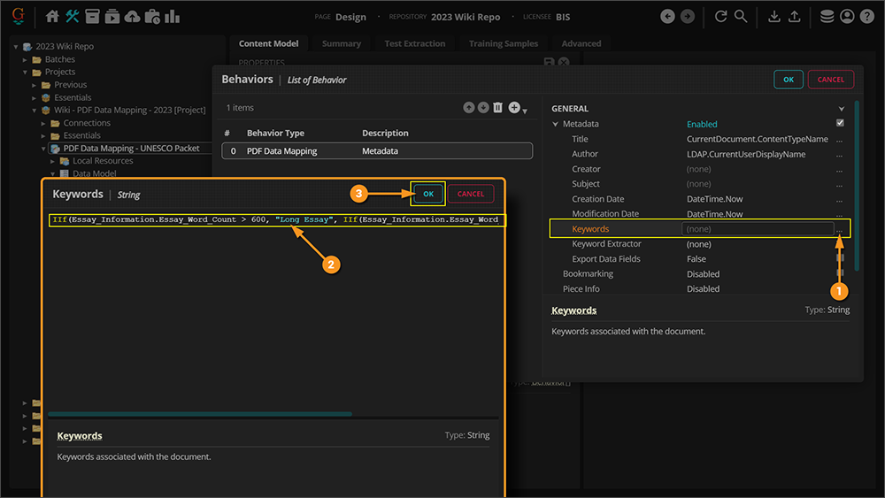Open the Training Samples tab
This screenshot has width=885, height=498.
tap(502, 43)
